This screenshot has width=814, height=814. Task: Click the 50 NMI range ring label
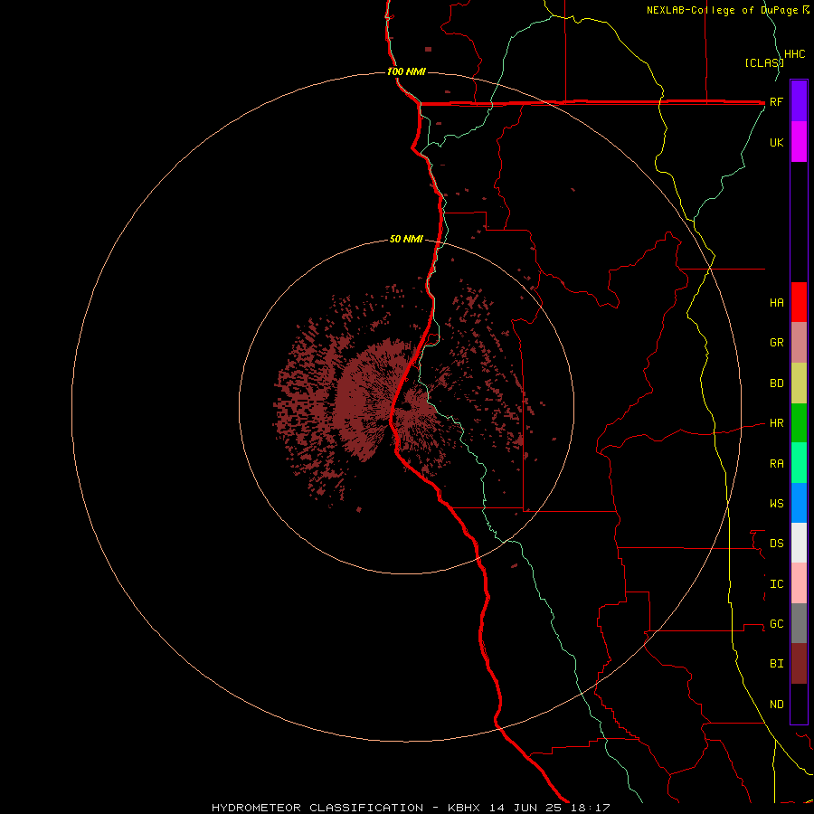(406, 240)
